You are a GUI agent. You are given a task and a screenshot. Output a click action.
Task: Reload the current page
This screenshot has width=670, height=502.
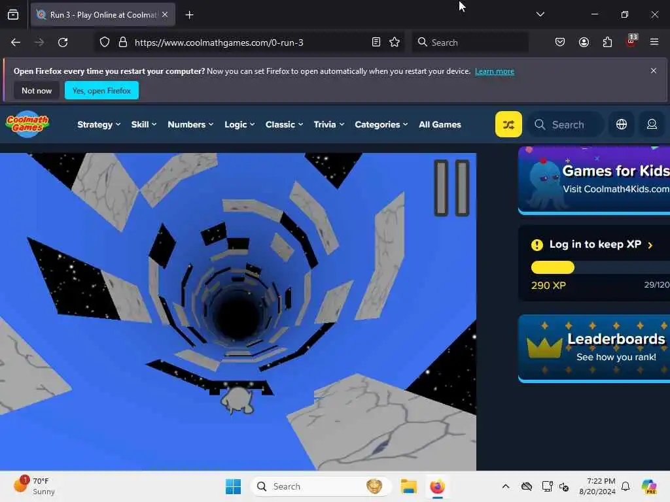63,42
